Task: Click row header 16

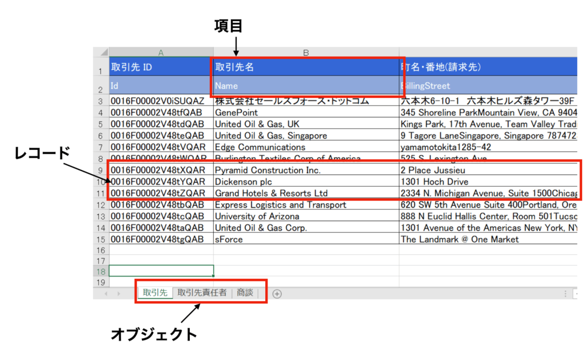Action: point(100,250)
